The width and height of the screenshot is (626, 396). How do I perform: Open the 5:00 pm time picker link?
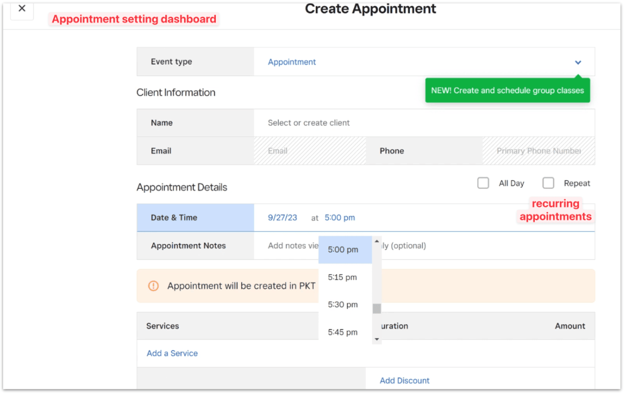(x=339, y=217)
